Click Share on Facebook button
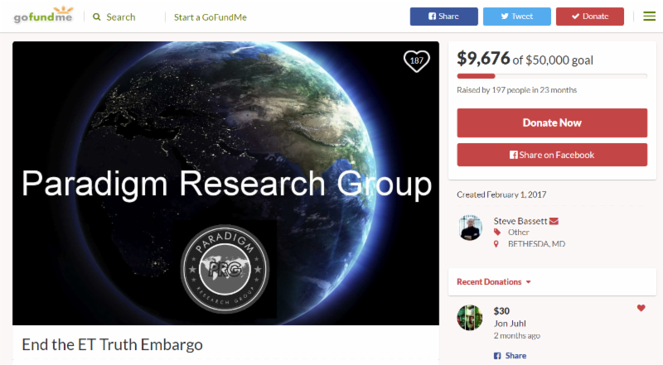This screenshot has width=663, height=365. click(x=552, y=155)
